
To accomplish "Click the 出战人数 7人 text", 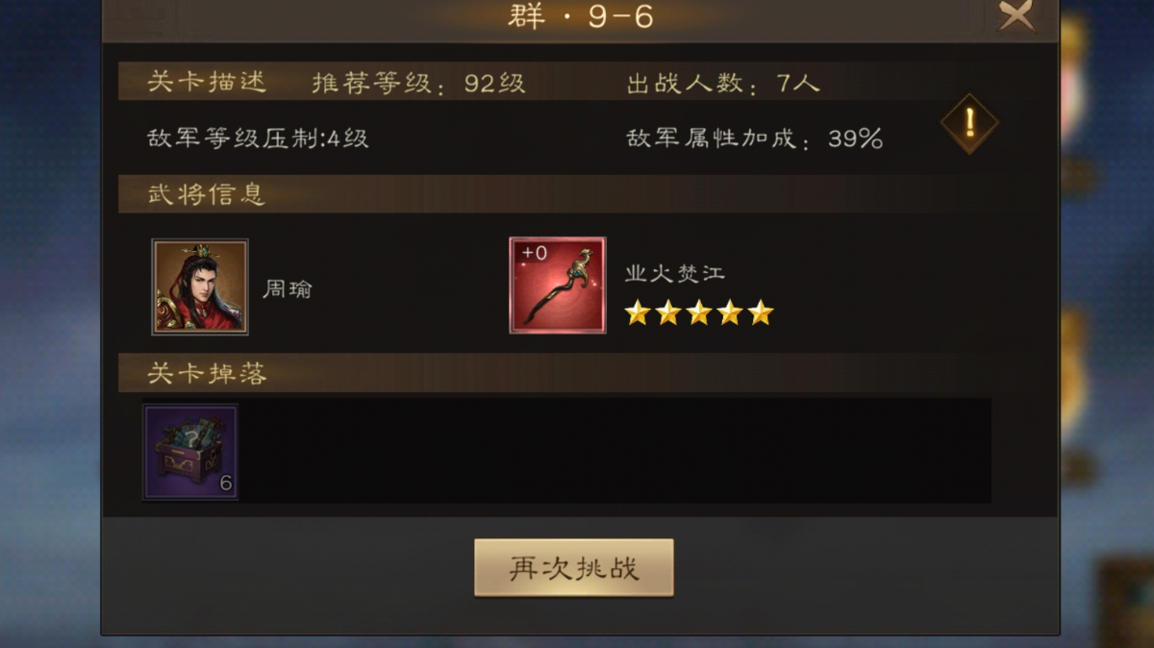I will tap(723, 83).
